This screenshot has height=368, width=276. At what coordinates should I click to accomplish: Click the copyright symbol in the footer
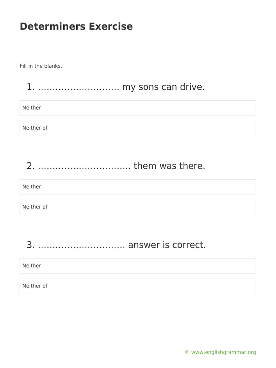187,353
